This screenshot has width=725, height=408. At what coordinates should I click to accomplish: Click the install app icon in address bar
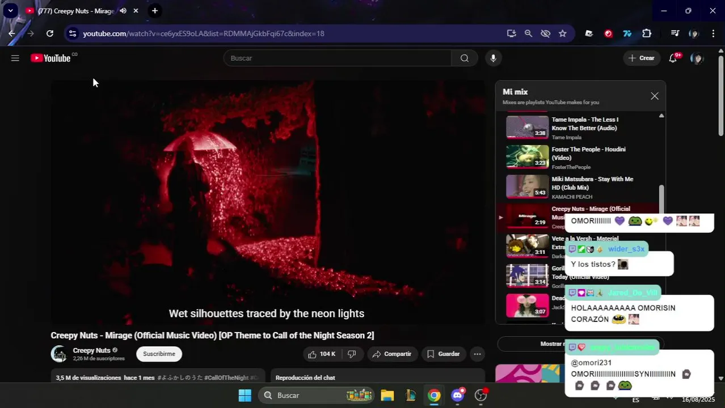tap(511, 33)
